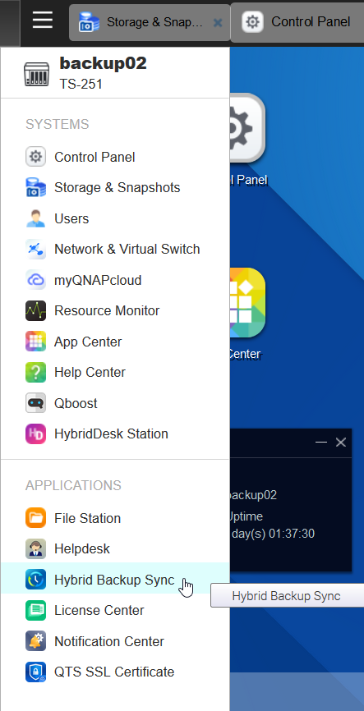This screenshot has width=364, height=711.
Task: Open QTS SSL Certificate
Action: click(x=115, y=672)
